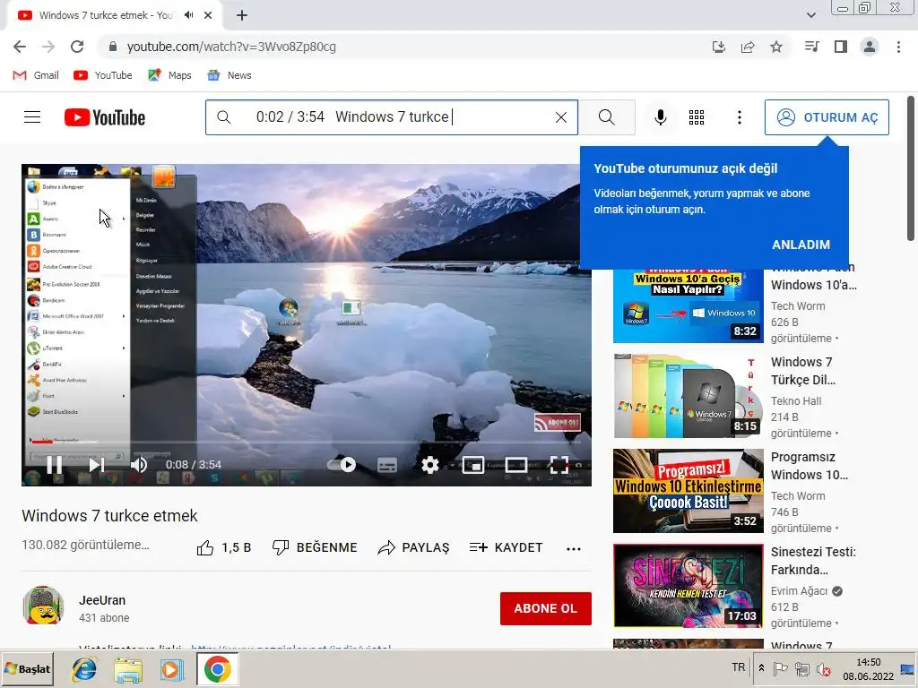This screenshot has height=688, width=918.
Task: Go back with the browser back arrow
Action: [x=20, y=47]
